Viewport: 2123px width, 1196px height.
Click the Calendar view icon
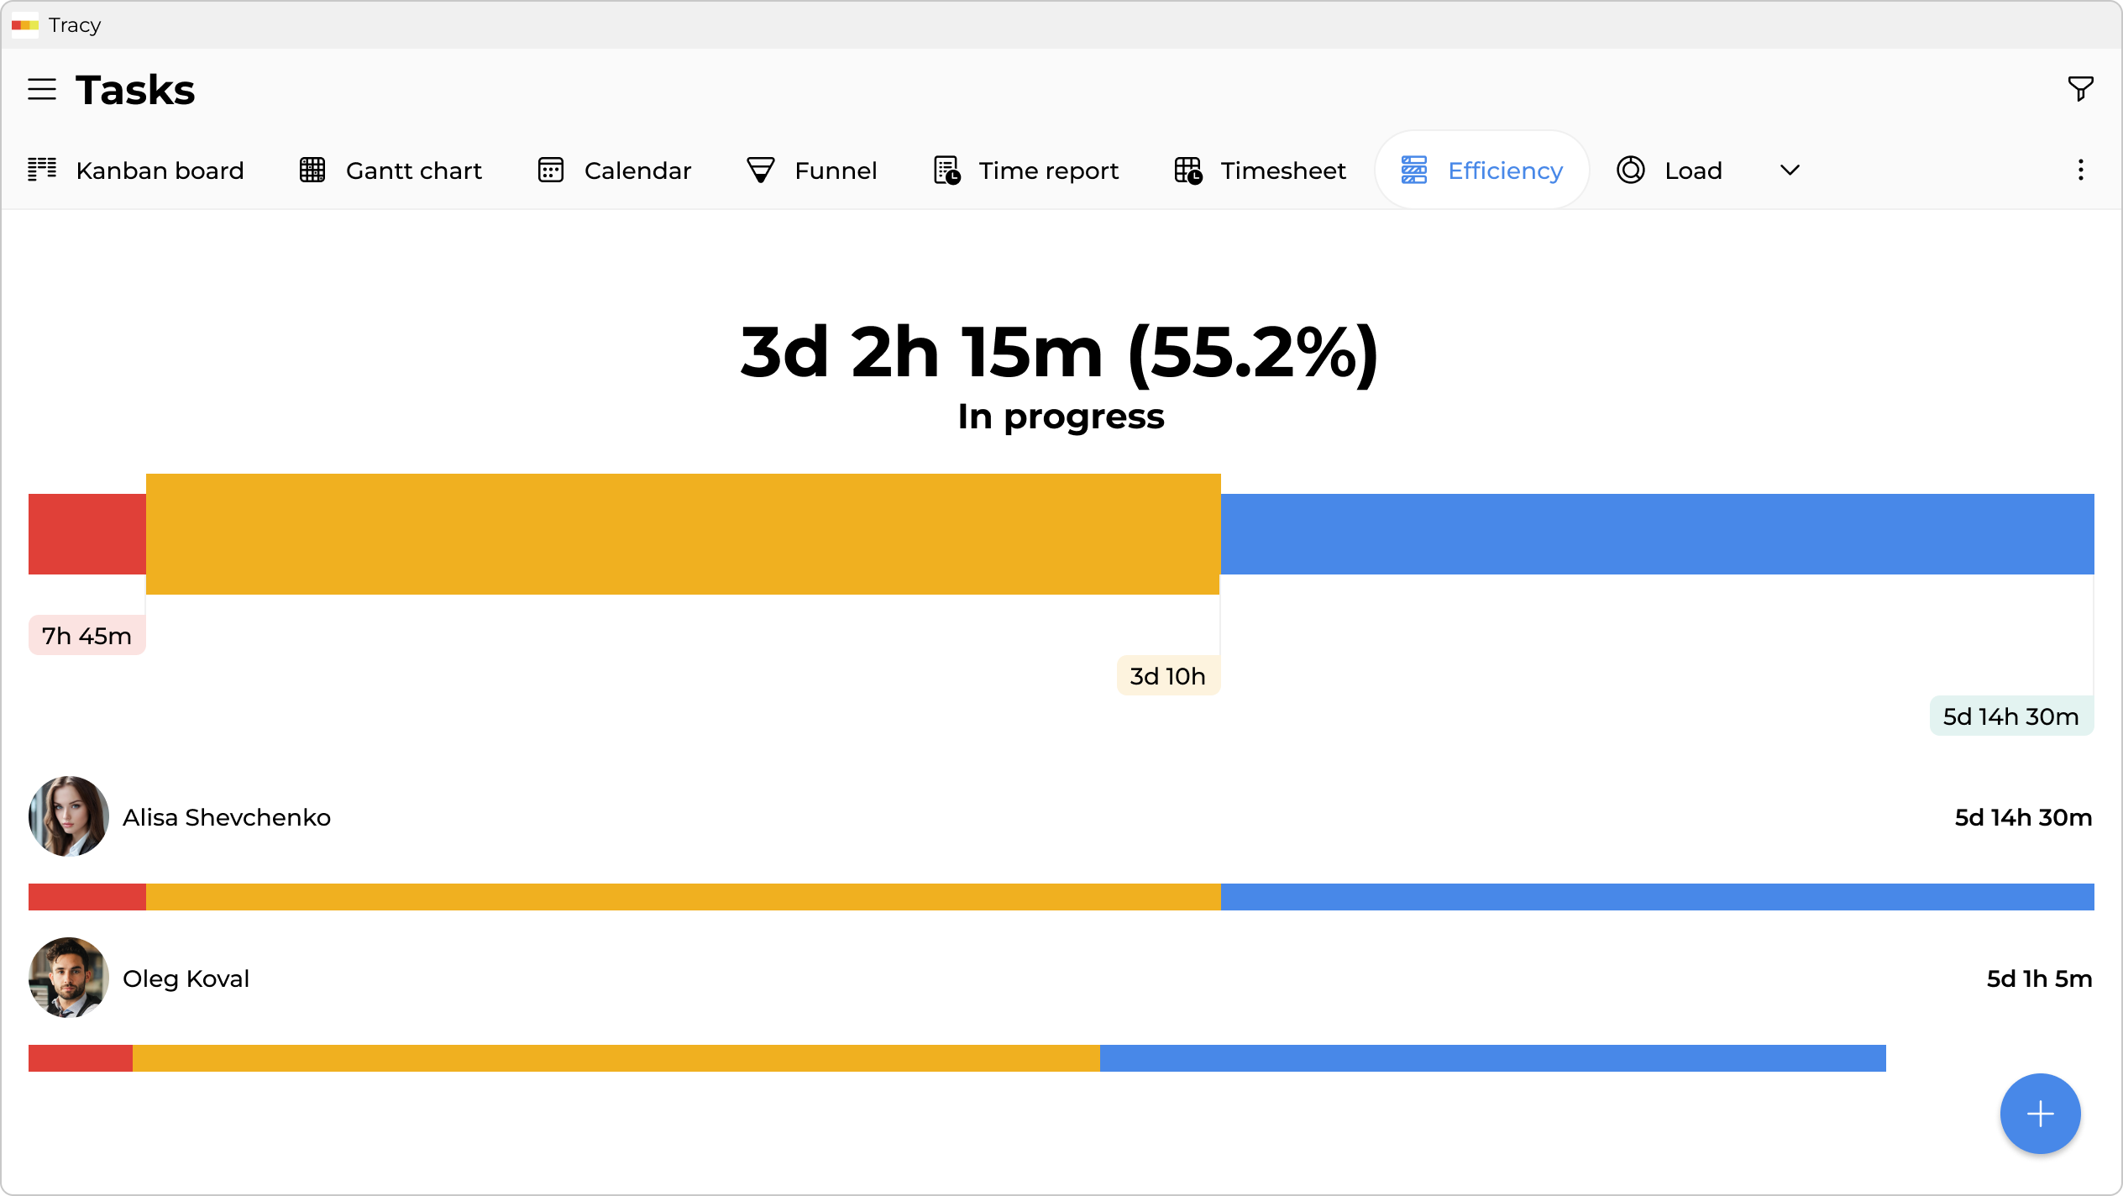(551, 170)
